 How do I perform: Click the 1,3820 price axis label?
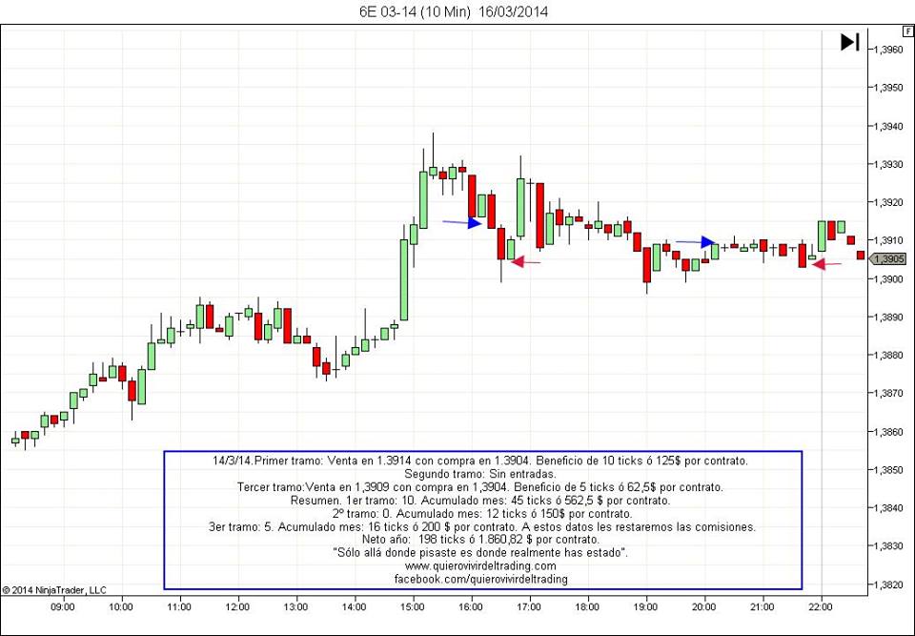(x=888, y=584)
